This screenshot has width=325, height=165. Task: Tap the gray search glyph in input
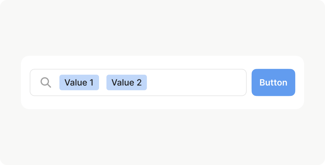point(46,82)
